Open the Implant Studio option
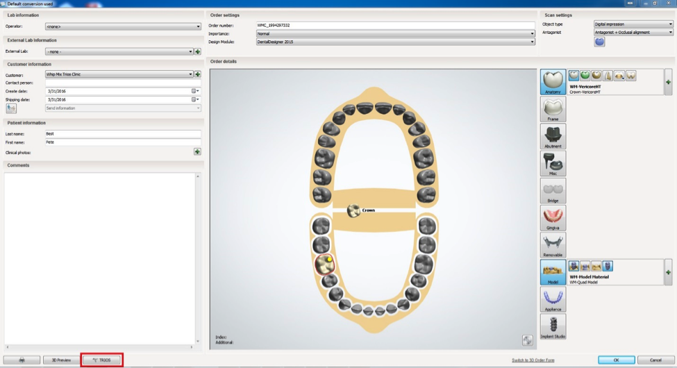The width and height of the screenshot is (677, 368). (553, 326)
